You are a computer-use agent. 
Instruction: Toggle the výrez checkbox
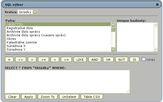click(x=143, y=59)
